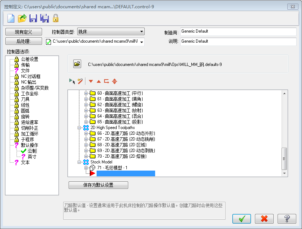Viewport: 302px width, 229px height.
Task: Click the tree scrollbar up arrow
Action: click(284, 93)
